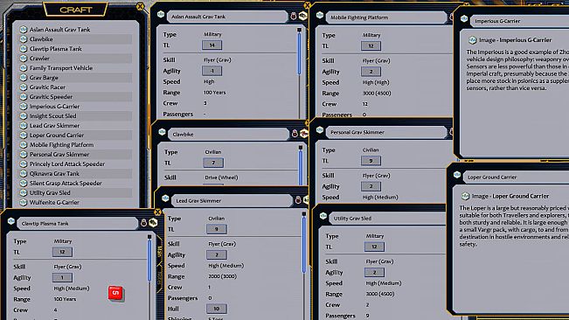
Task: Select 'Utility Grav Sled' in Craft list
Action: tap(50, 193)
